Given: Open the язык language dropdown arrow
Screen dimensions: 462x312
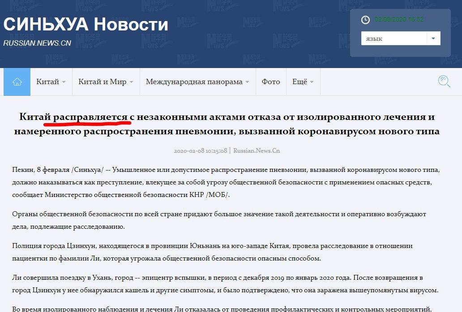Looking at the screenshot, I should coord(433,38).
